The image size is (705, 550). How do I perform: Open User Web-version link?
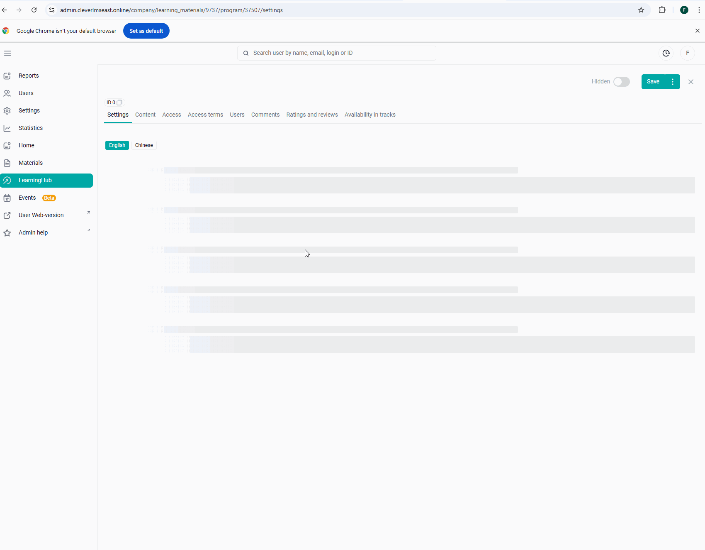pyautogui.click(x=46, y=215)
